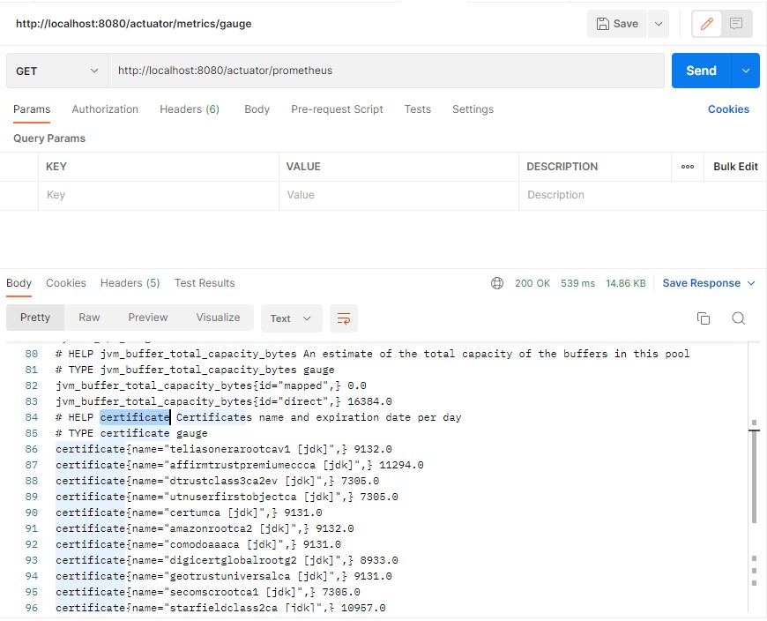Screen dimensions: 767x621
Task: Click the utnuserfirstobjectca certificate line
Action: pos(227,497)
